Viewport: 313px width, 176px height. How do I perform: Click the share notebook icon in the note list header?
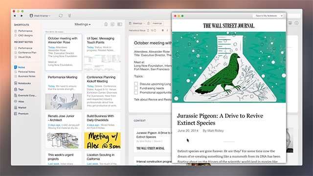click(x=112, y=24)
